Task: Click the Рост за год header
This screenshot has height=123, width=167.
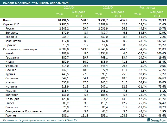Action: [147, 8]
